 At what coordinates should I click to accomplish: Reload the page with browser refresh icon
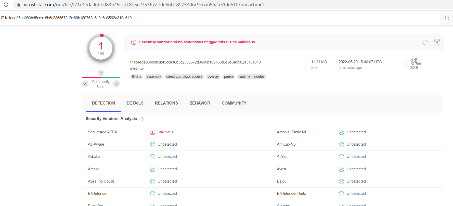(x=6, y=5)
